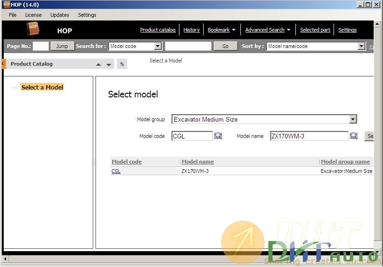Maximize the HOP window
Viewport: 383px width, 267px height.
368,4
